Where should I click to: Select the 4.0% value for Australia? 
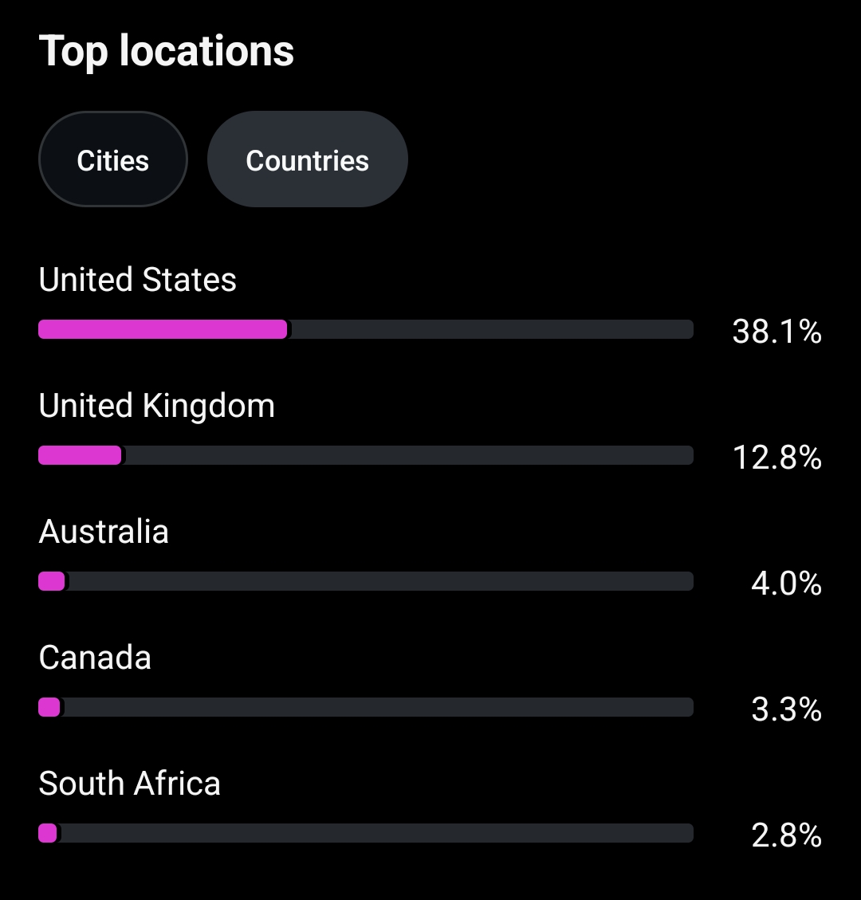786,584
